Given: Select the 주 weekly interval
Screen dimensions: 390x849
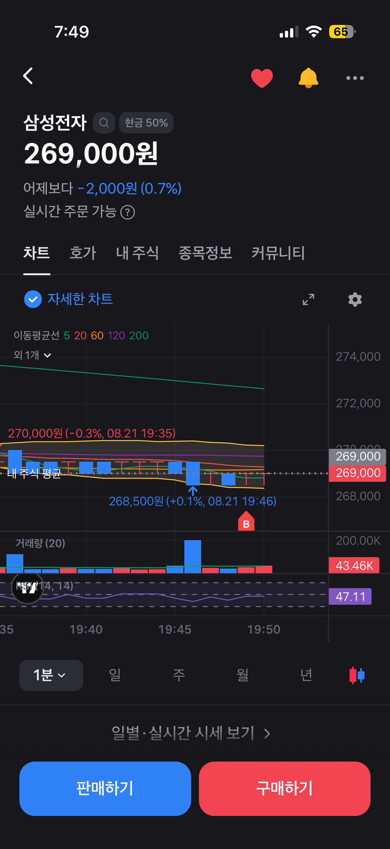Looking at the screenshot, I should (x=179, y=675).
